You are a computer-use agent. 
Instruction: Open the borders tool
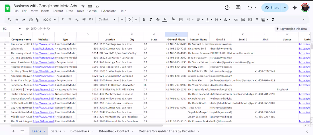click(181, 20)
